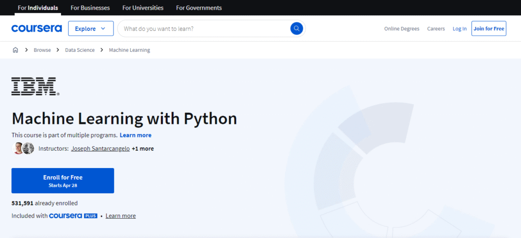Click the 531,591 already enrolled text
The image size is (521, 238).
tap(45, 203)
